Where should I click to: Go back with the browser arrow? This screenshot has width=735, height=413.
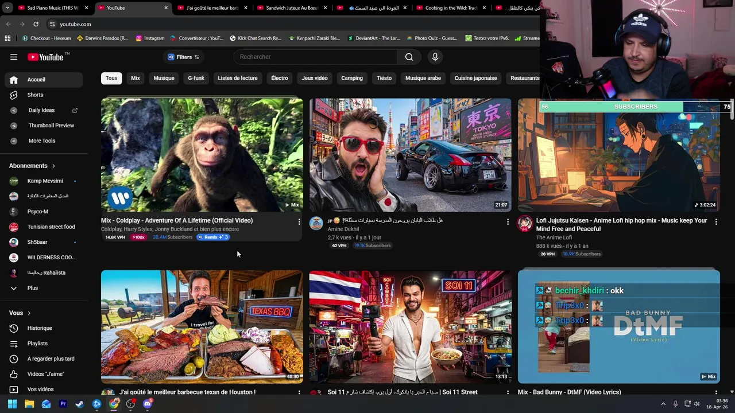(x=8, y=24)
